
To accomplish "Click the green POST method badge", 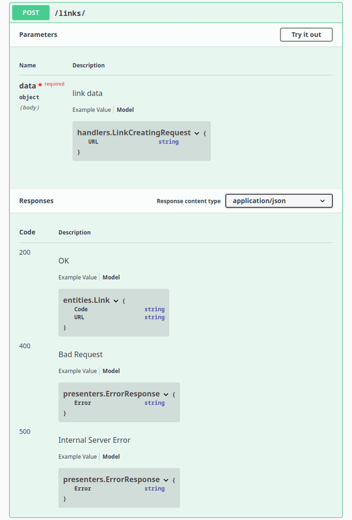I will [31, 13].
